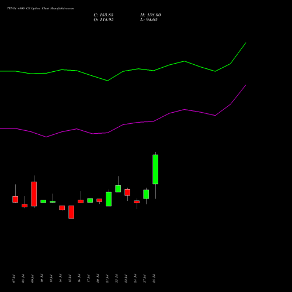Click the 07 Jul date axis label
This screenshot has height=292, width=292.
coord(13,279)
